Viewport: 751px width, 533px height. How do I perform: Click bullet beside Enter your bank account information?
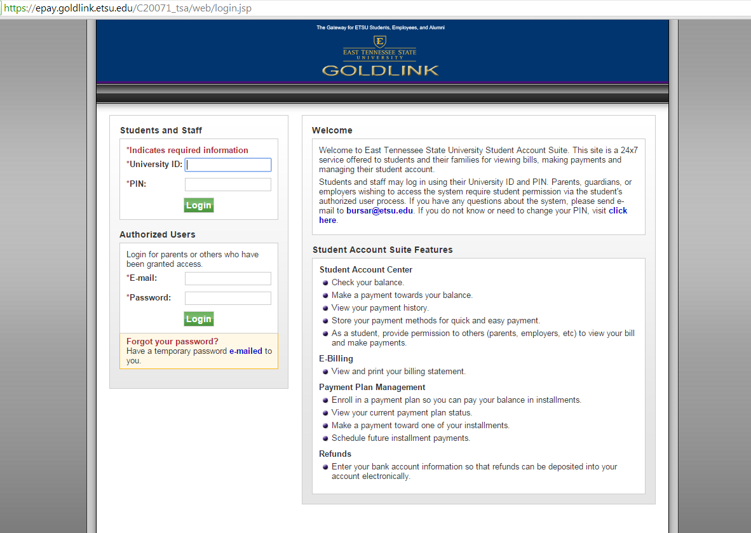pyautogui.click(x=325, y=467)
